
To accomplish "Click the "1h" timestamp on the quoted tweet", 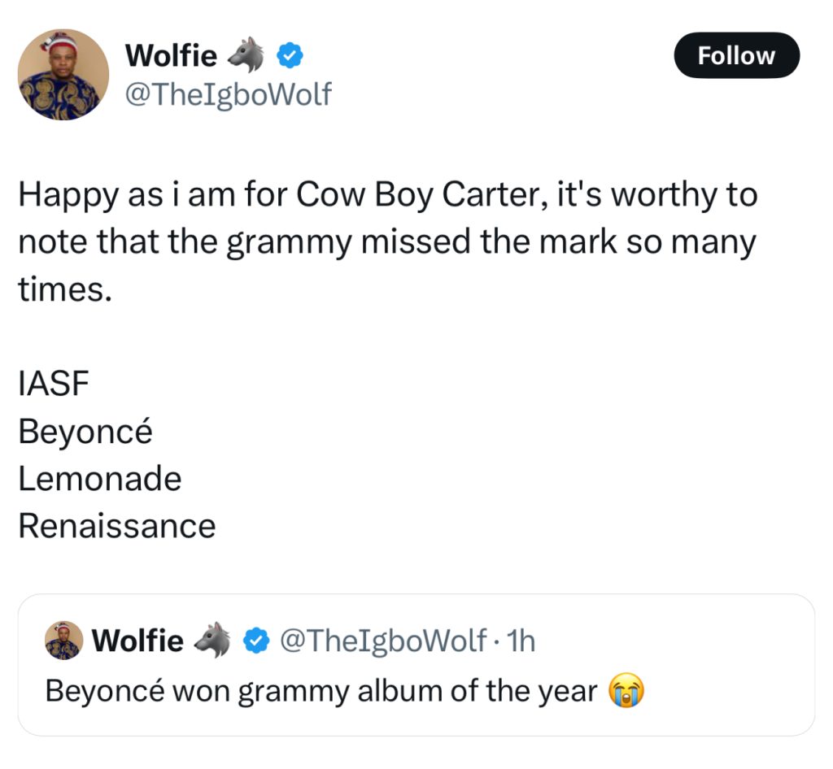I will pos(521,641).
